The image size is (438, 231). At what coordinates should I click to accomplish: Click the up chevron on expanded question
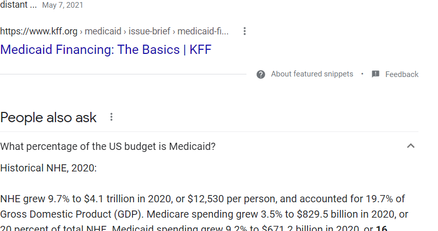411,146
